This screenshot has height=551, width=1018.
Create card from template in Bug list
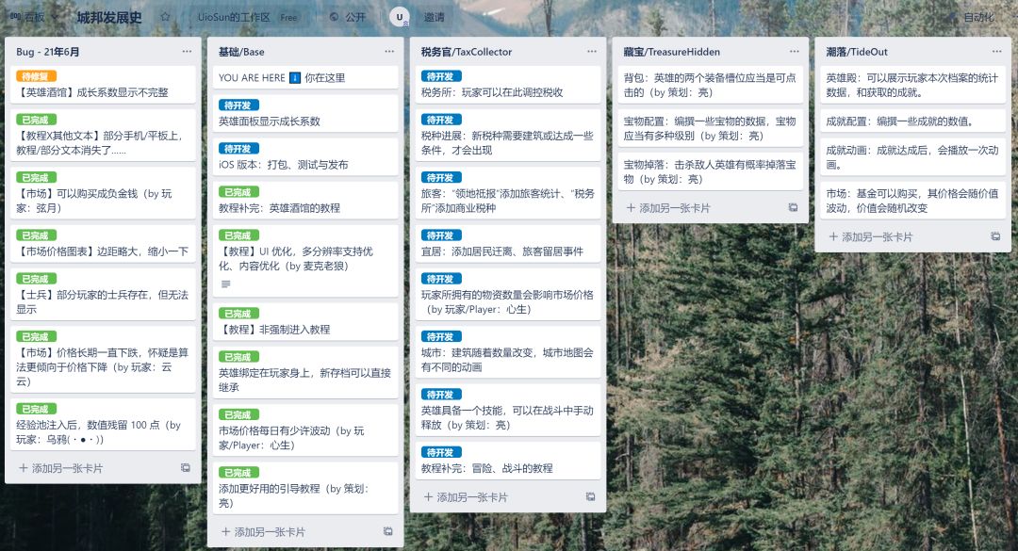[x=186, y=468]
